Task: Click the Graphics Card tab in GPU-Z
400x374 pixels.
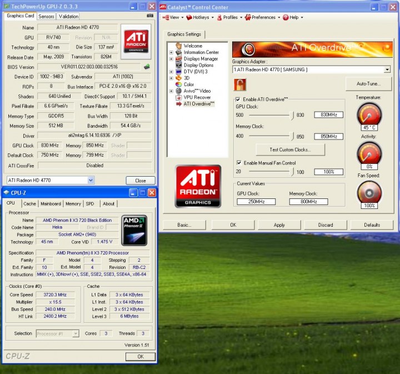Action: pos(21,16)
